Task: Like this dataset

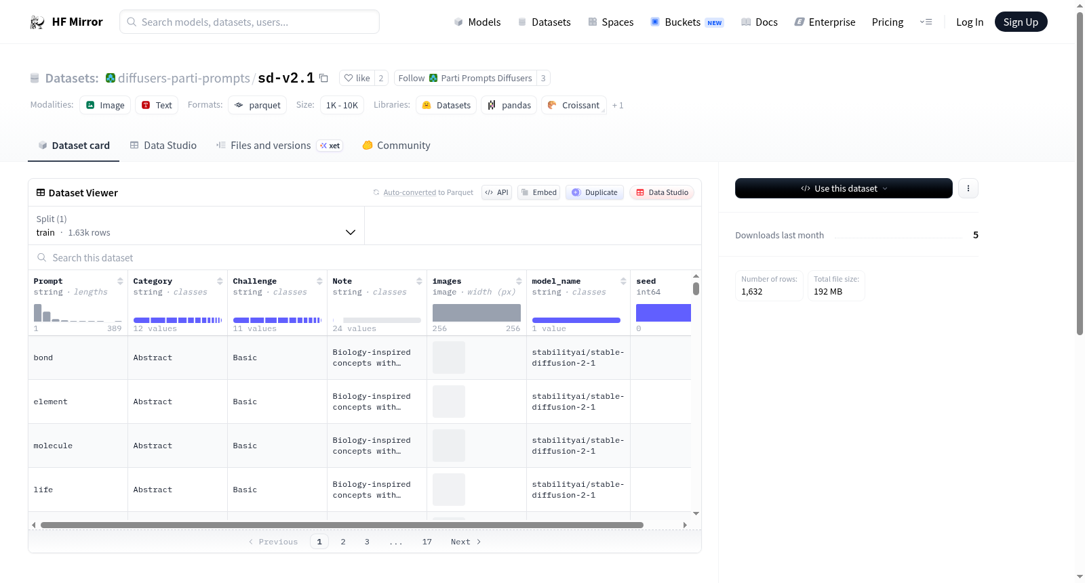Action: tap(357, 79)
